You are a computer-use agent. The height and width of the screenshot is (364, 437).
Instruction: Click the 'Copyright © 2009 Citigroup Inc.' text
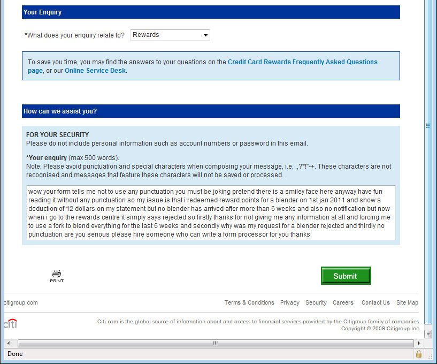coord(381,329)
